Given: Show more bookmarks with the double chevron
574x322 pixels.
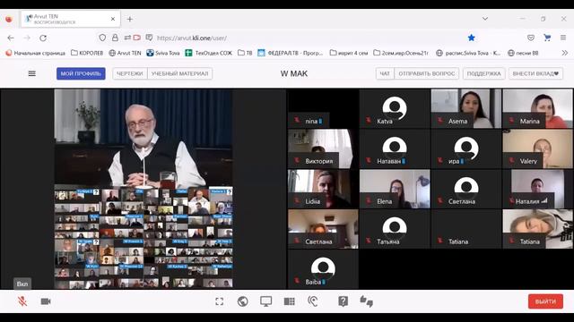Looking at the screenshot, I should point(565,53).
